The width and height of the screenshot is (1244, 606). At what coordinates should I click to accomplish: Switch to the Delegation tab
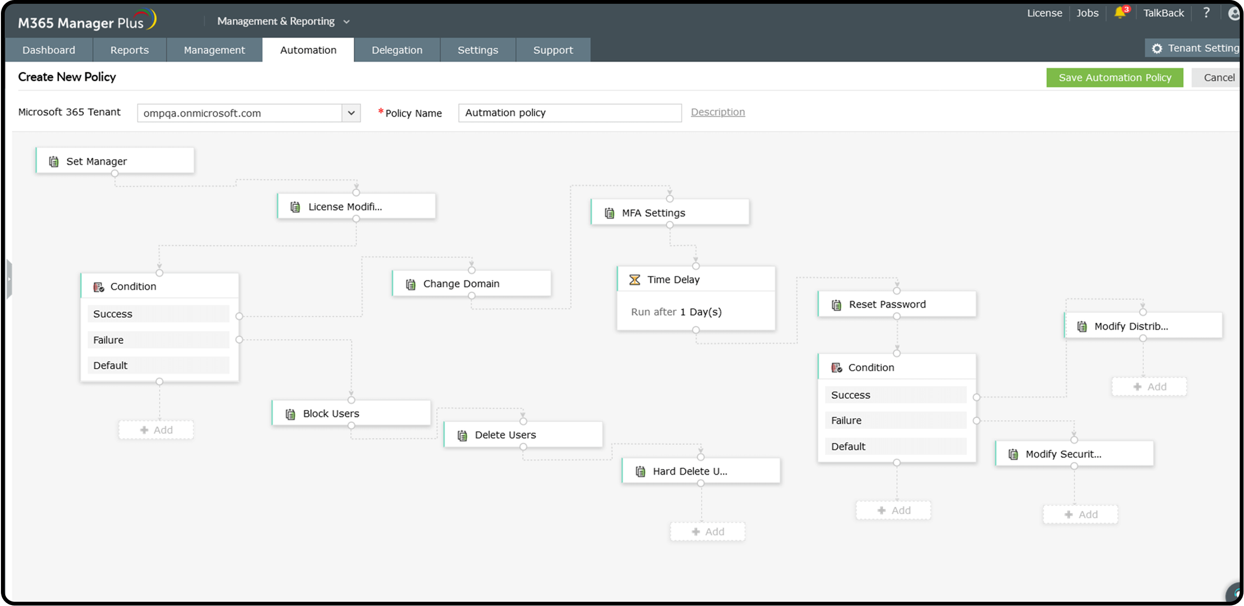pyautogui.click(x=397, y=50)
